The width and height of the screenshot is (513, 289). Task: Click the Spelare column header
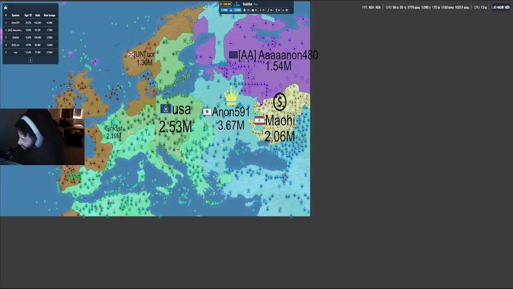[16, 15]
